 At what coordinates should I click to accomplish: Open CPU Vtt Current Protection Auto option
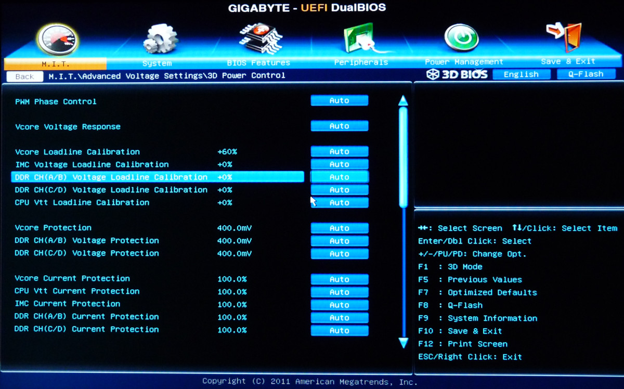click(340, 292)
